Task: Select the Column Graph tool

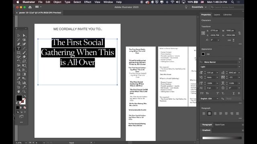Action: pos(24,83)
